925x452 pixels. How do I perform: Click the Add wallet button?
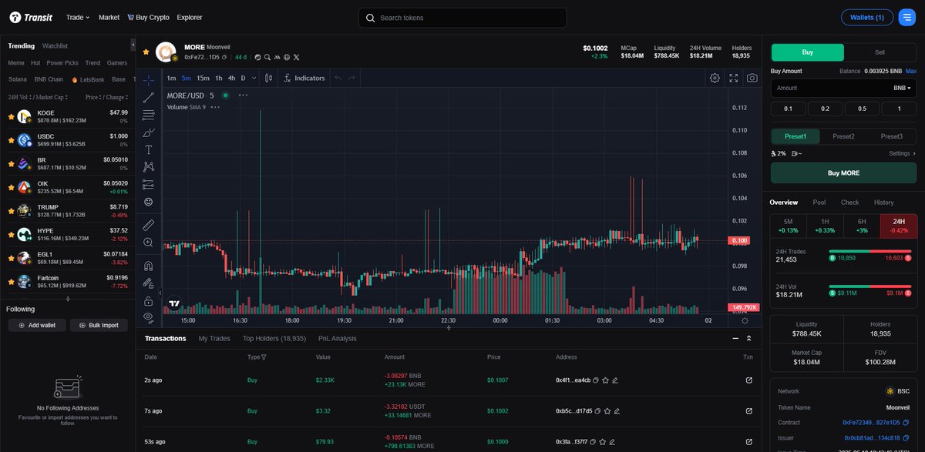pos(37,325)
